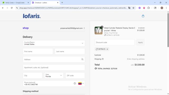Click the Apply discount button
This screenshot has height=95, width=169.
click(140, 42)
